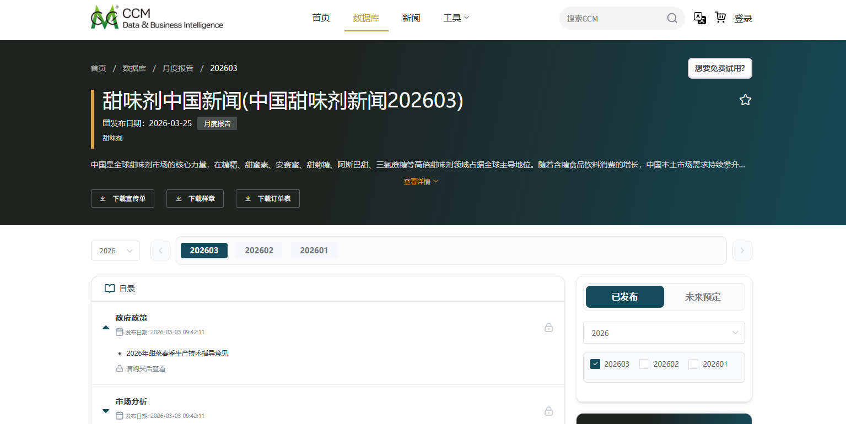Check the 202602 checkbox
This screenshot has height=424, width=846.
[x=644, y=364]
